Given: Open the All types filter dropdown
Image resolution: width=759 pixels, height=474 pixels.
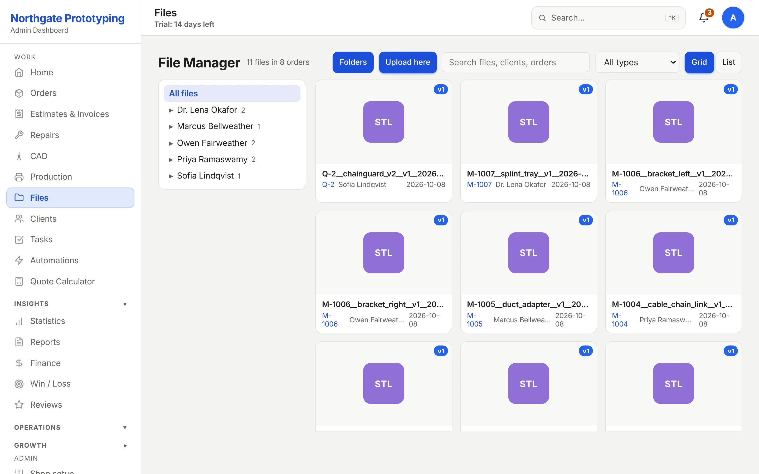Looking at the screenshot, I should click(x=637, y=62).
